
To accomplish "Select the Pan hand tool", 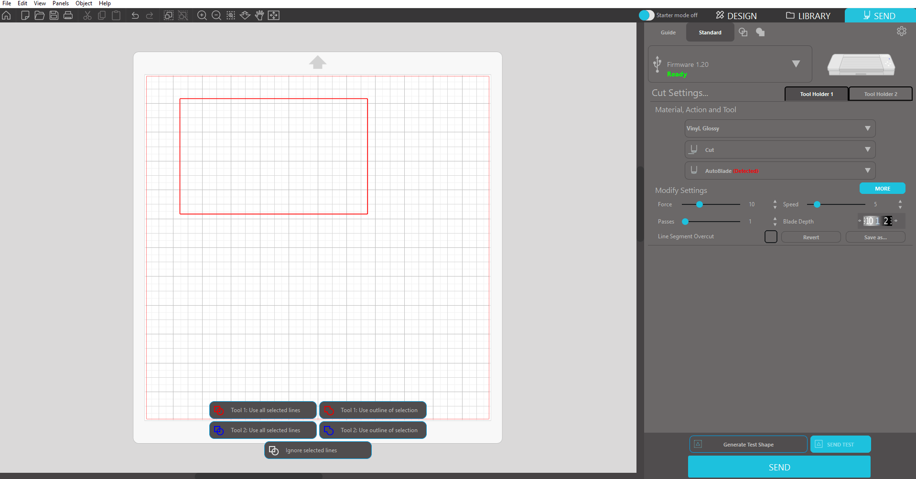I will (x=259, y=15).
